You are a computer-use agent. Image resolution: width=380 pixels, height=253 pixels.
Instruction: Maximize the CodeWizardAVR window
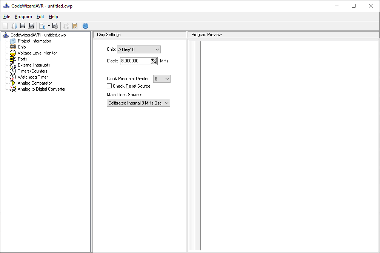pos(354,6)
